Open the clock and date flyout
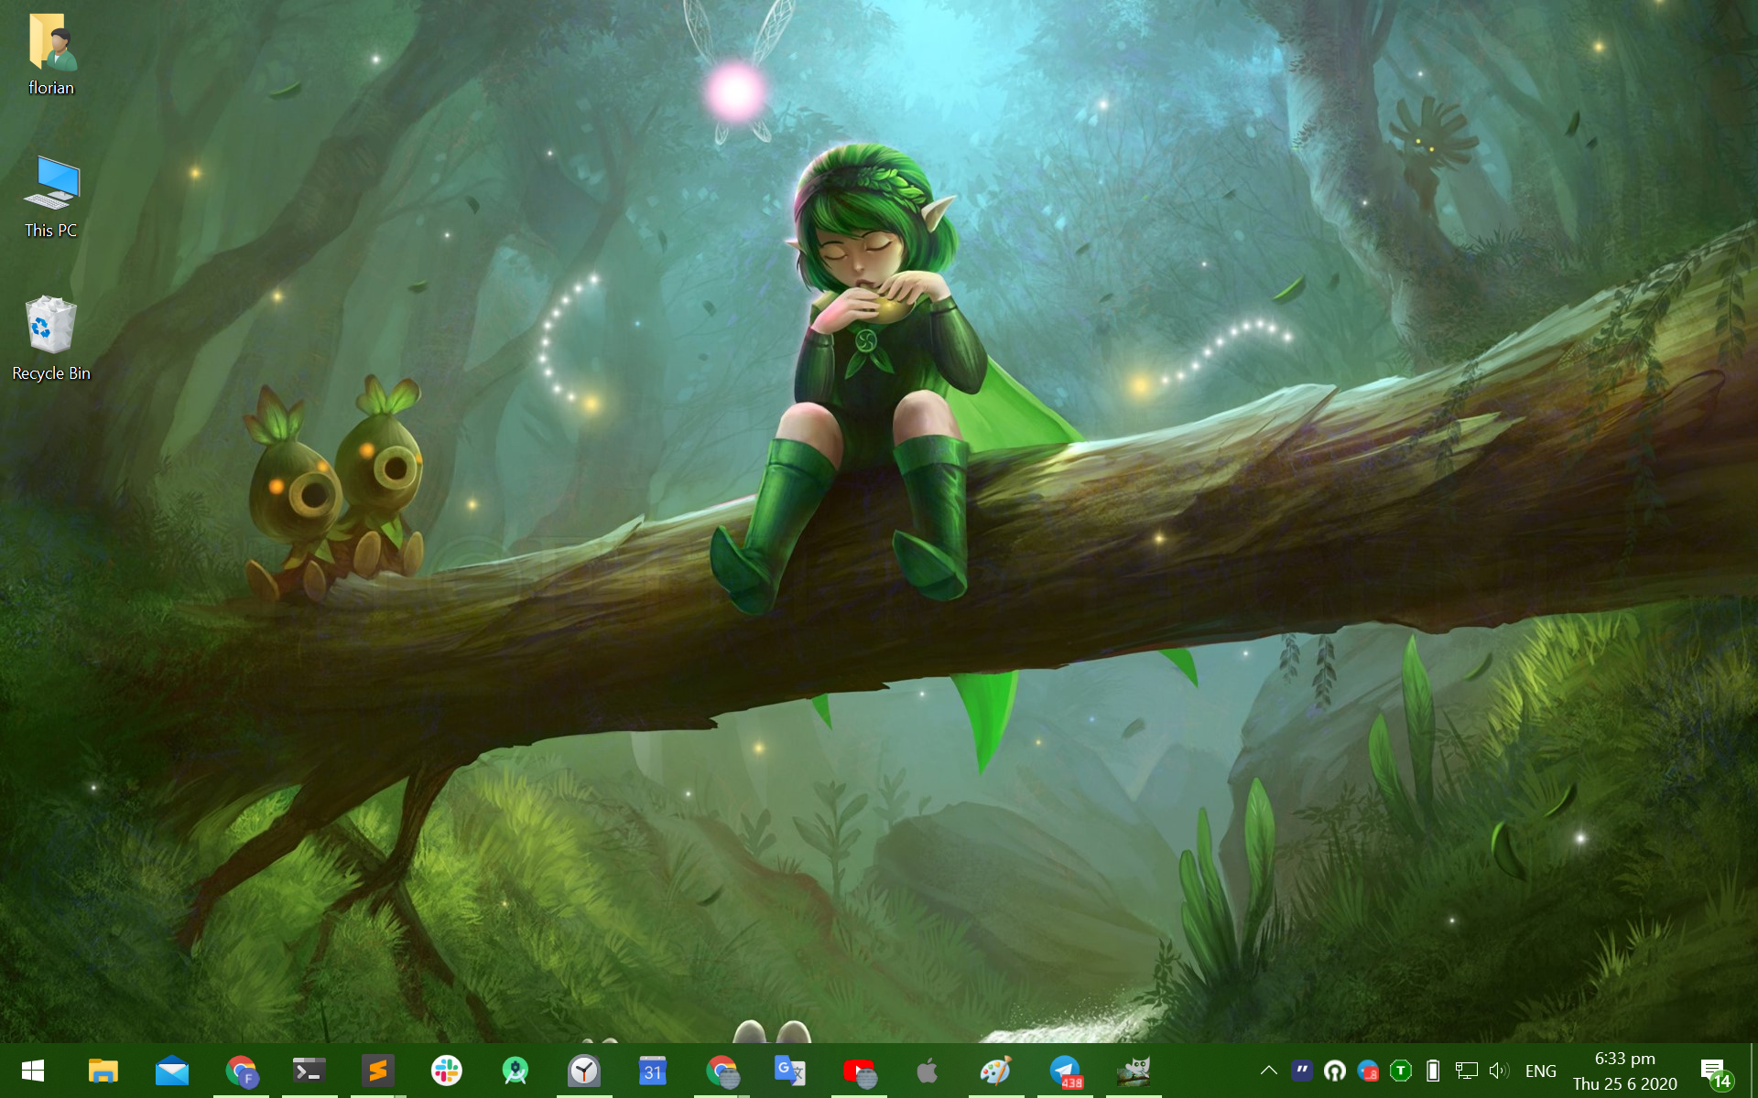1758x1098 pixels. tap(1624, 1071)
